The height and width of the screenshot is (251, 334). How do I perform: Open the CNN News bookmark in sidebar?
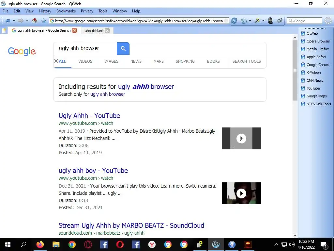click(312, 80)
